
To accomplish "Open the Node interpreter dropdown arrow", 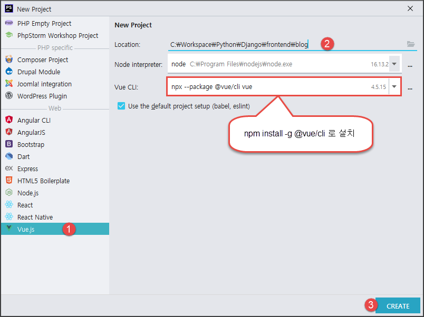I will coord(394,64).
